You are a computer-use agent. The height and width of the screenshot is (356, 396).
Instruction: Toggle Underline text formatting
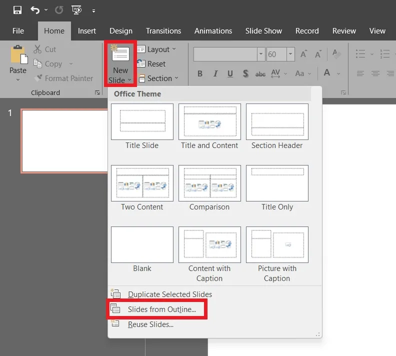tap(230, 73)
